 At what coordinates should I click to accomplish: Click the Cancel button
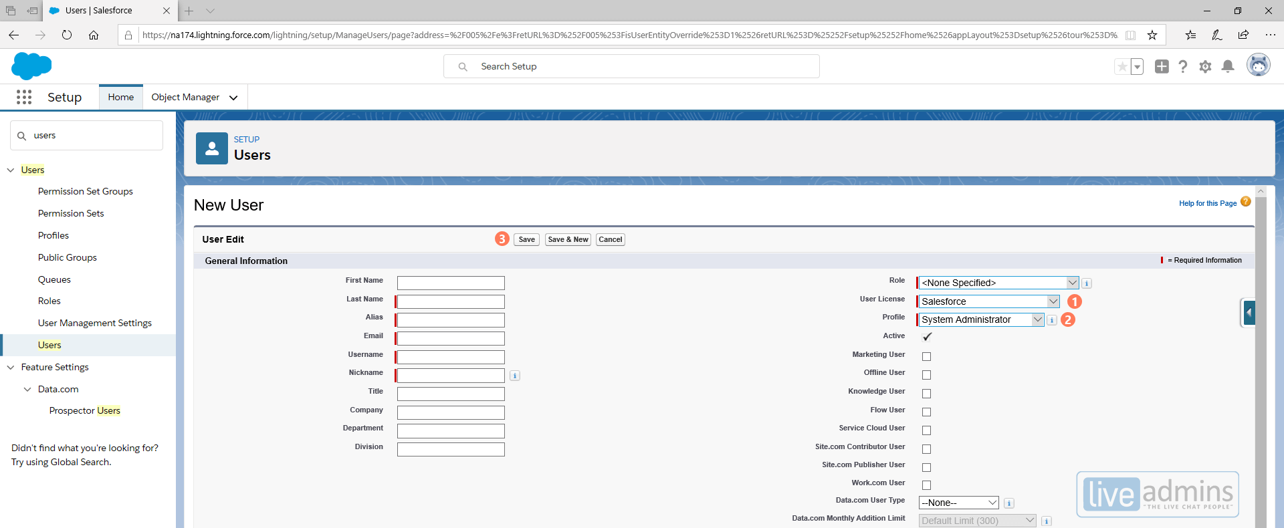pyautogui.click(x=611, y=239)
